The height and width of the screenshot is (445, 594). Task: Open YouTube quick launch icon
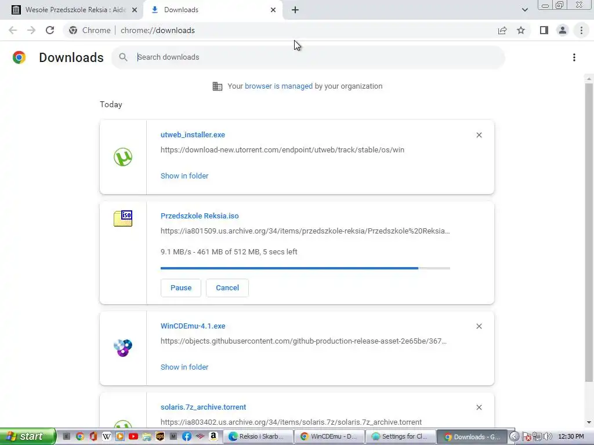133,436
